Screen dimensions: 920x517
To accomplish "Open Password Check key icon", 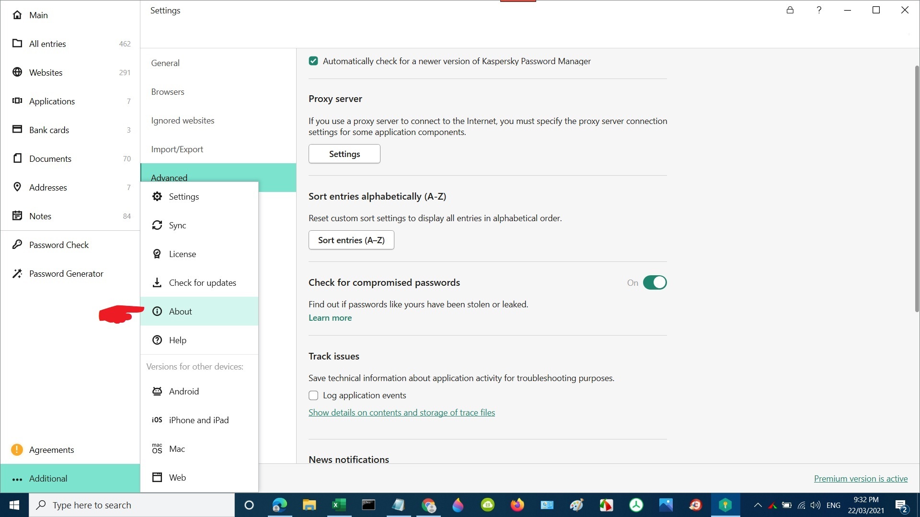I will point(17,245).
